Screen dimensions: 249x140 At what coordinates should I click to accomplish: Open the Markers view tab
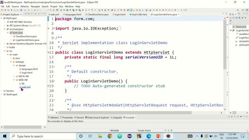53,117
